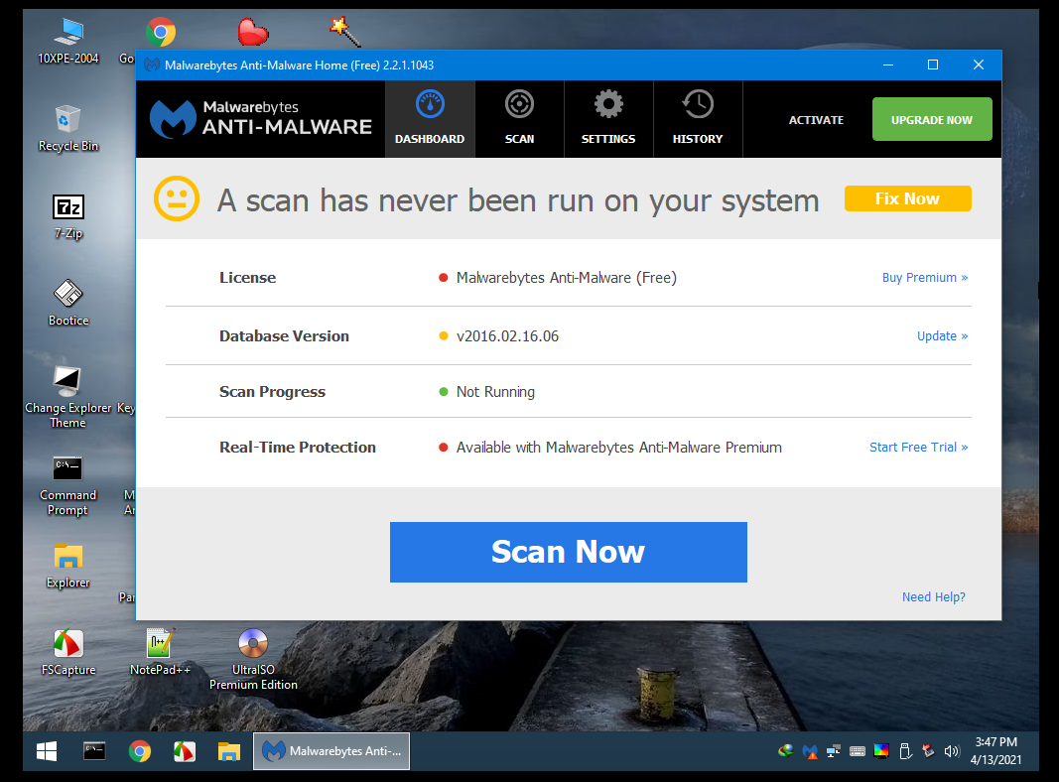Select the Recycle Bin desktop icon
The height and width of the screenshot is (782, 1059).
pyautogui.click(x=68, y=128)
